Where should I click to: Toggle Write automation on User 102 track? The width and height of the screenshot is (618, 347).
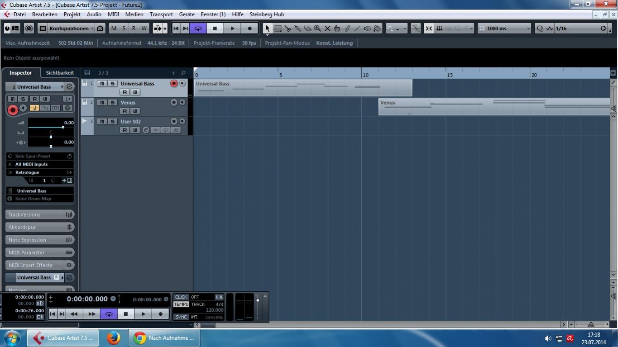(135, 130)
